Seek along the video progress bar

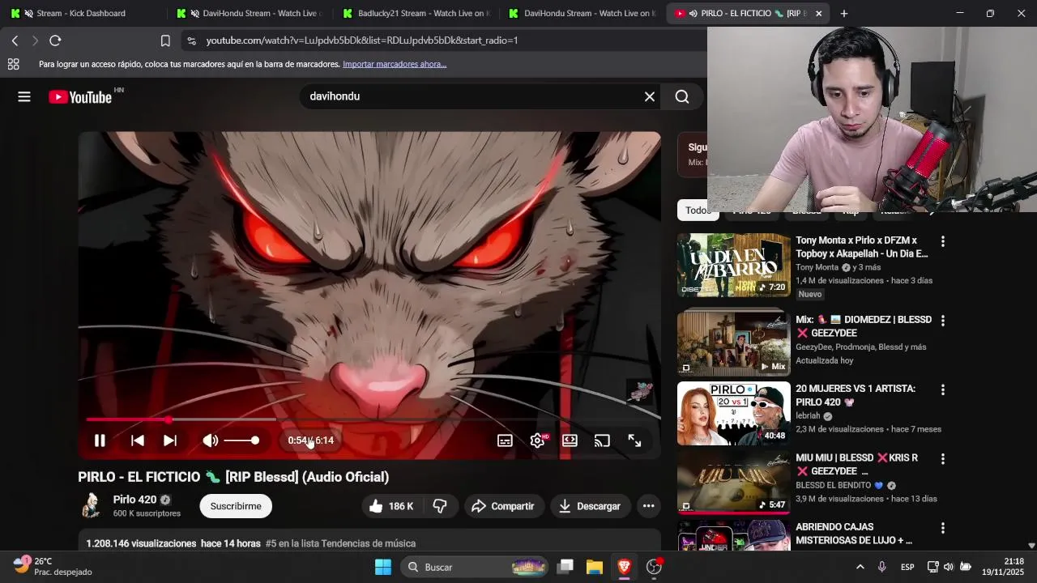tap(369, 419)
